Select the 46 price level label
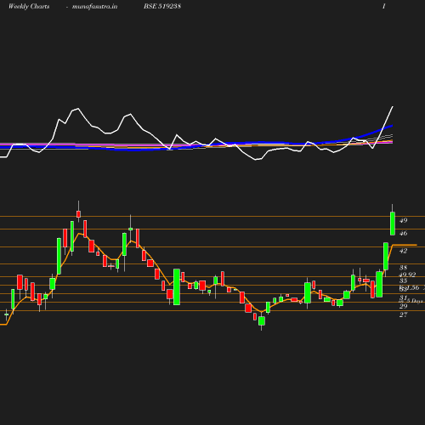Image resolution: width=425 pixels, height=425 pixels. 403,233
